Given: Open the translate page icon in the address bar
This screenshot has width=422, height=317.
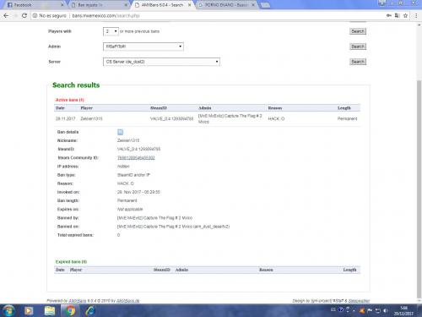Looking at the screenshot, I should (x=397, y=16).
